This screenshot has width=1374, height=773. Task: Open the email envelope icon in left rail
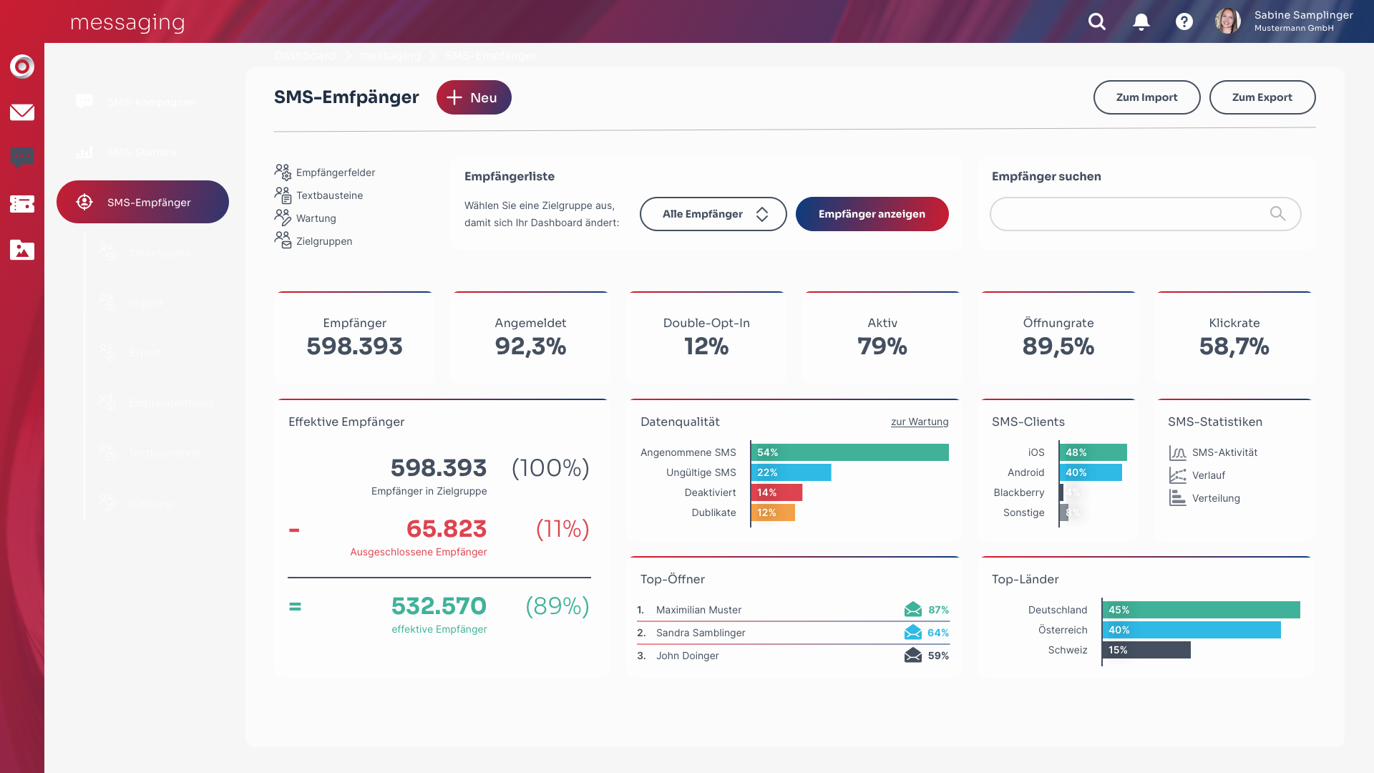(22, 112)
